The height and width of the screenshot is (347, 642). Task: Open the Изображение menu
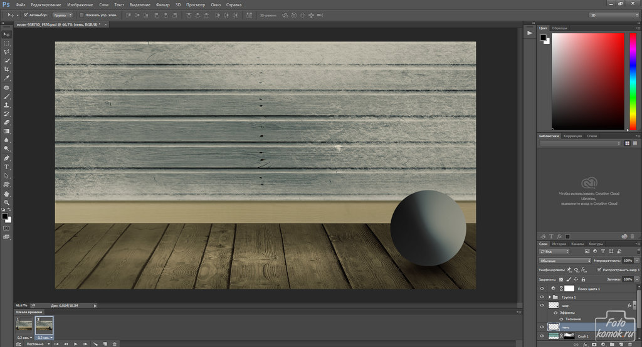[80, 4]
